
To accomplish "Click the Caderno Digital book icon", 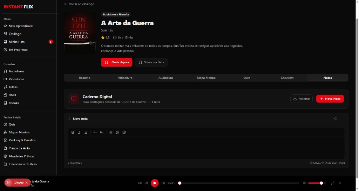I will point(74,99).
